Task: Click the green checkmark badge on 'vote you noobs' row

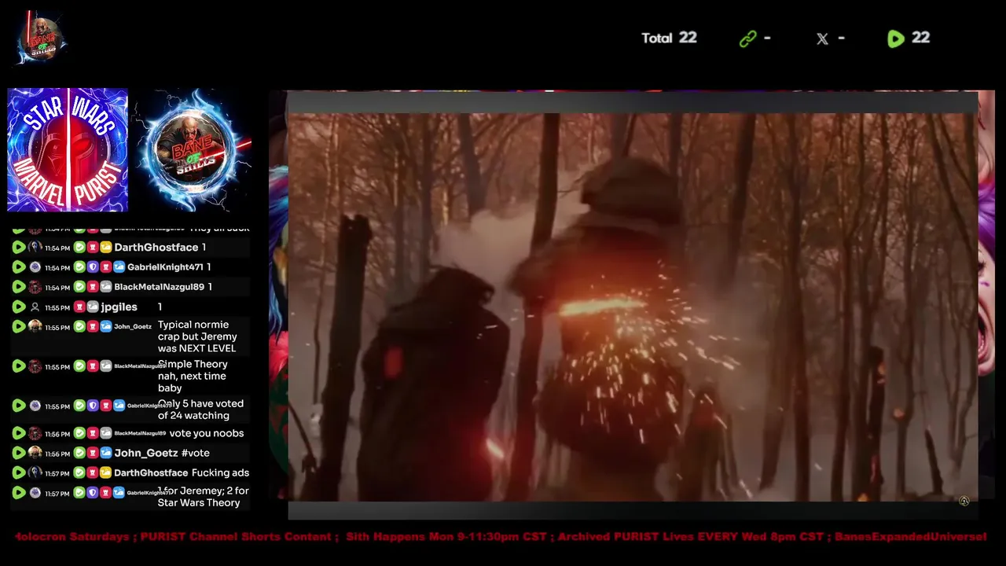Action: (x=79, y=433)
